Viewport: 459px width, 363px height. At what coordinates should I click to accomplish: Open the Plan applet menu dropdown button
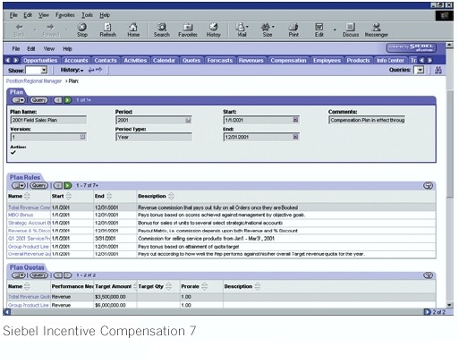[x=20, y=100]
